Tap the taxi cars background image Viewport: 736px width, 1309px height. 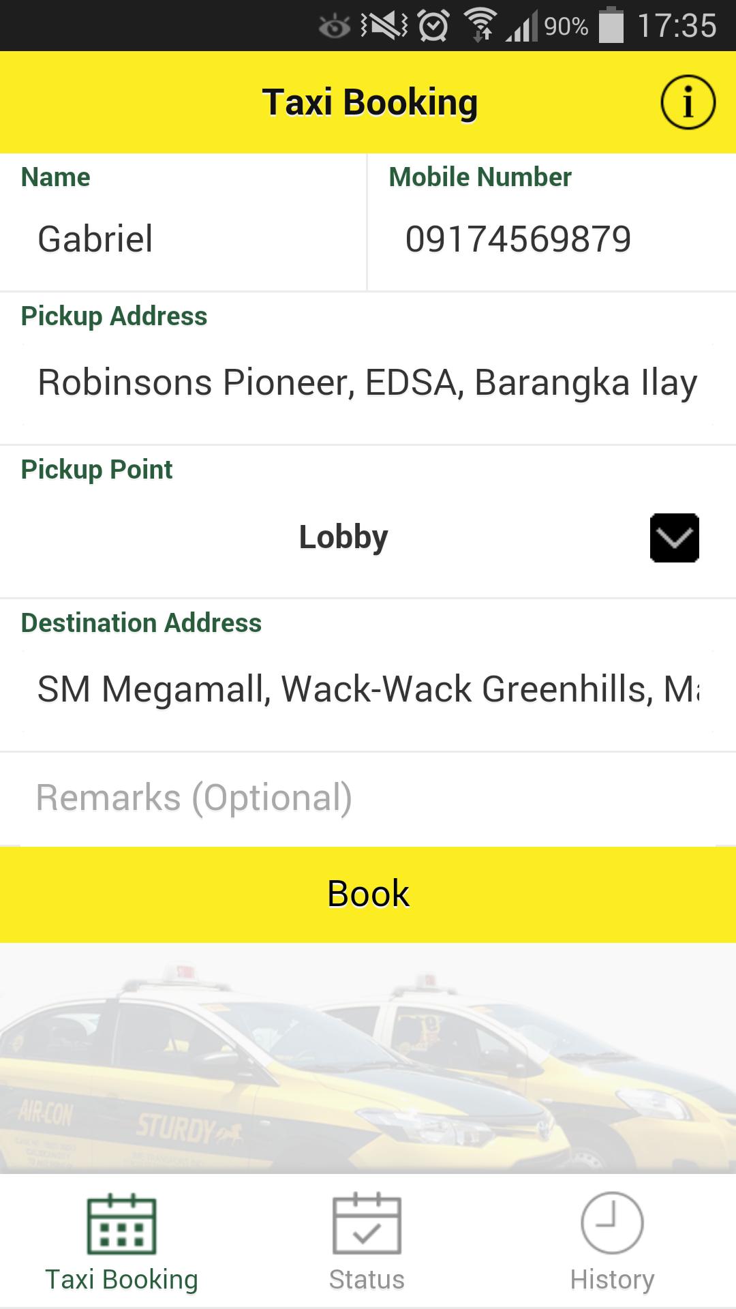(x=367, y=1058)
